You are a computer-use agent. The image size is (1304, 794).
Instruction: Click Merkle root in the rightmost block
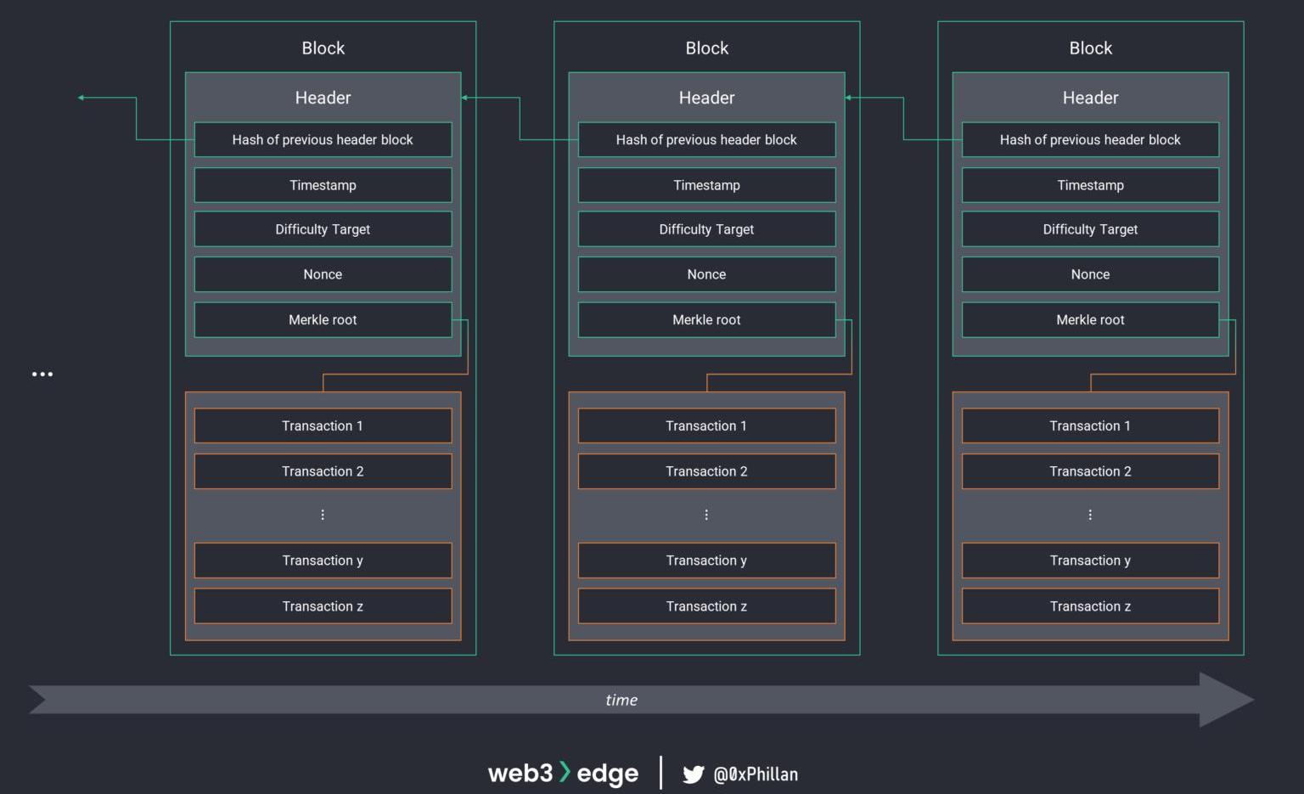pos(1090,320)
